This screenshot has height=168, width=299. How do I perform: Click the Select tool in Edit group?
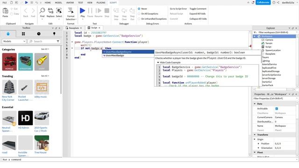coord(59,11)
